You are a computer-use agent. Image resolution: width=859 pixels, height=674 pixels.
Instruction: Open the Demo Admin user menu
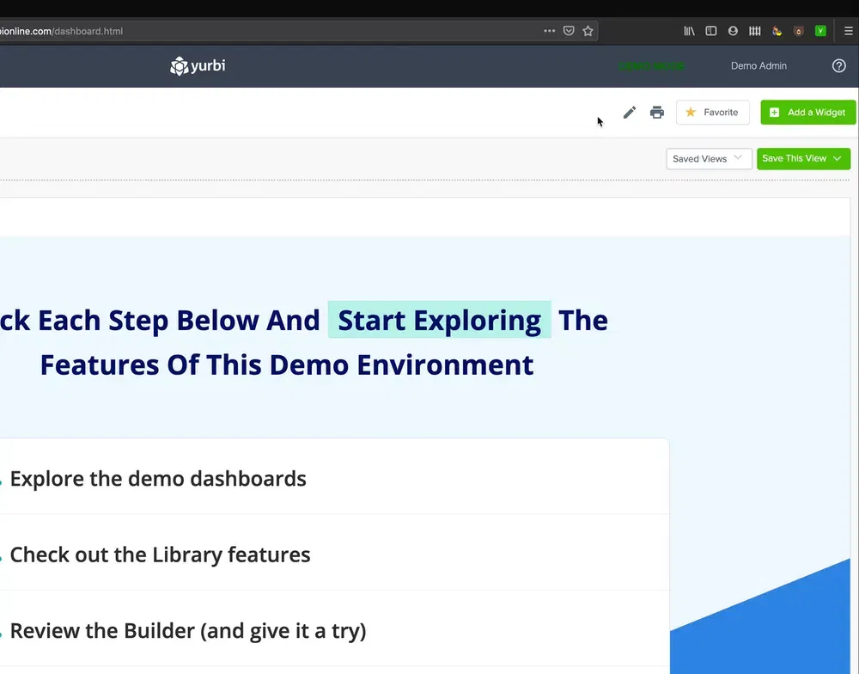[758, 66]
